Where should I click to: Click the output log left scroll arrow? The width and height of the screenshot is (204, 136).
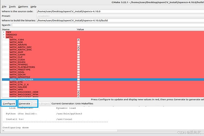click(3, 130)
